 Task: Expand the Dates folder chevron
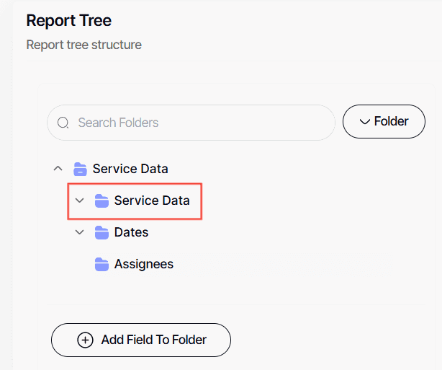click(80, 232)
